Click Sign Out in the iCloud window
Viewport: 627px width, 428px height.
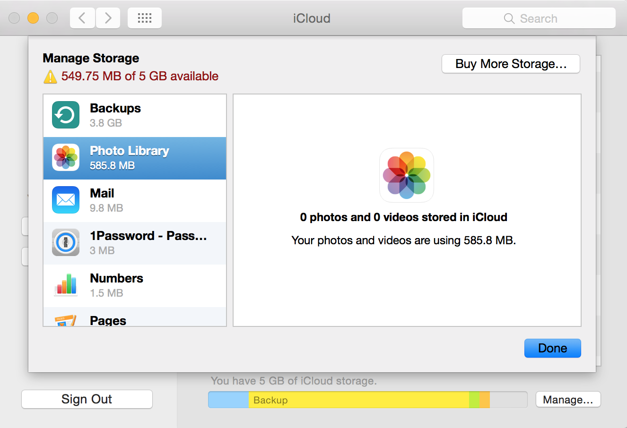(87, 399)
